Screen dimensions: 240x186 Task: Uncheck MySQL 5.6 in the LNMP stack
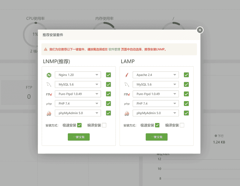pyautogui.click(x=108, y=85)
